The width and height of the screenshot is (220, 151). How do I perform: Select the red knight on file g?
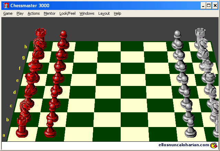click(38, 49)
